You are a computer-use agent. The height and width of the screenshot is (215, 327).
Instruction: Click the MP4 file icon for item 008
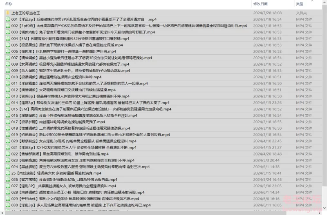tap(8, 64)
